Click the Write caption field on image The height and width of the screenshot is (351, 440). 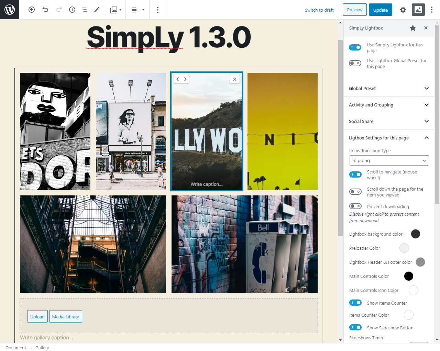pyautogui.click(x=207, y=184)
